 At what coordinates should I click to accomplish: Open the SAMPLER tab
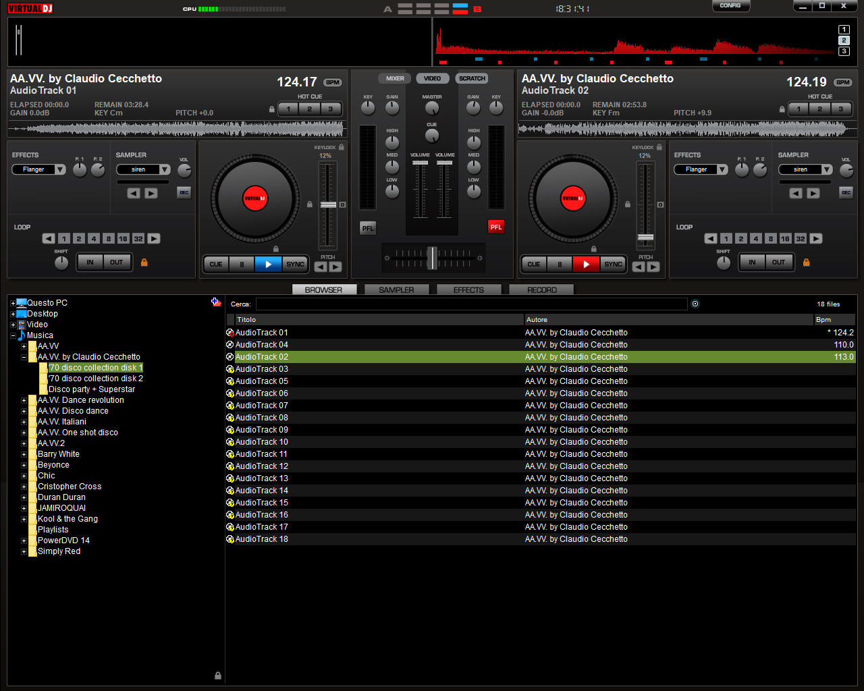pos(396,289)
